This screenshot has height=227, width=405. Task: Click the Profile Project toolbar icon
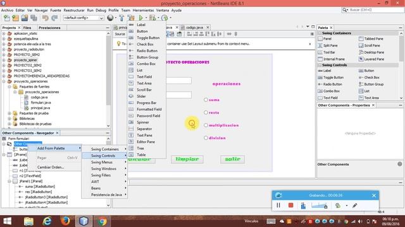click(165, 18)
